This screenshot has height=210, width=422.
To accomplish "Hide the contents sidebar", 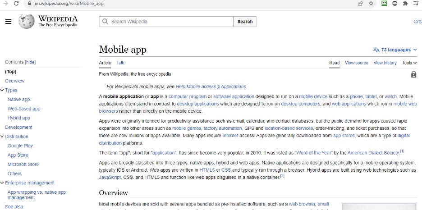I will (x=30, y=62).
